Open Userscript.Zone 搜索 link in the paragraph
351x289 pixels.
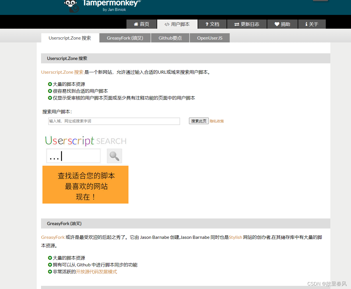click(x=62, y=72)
